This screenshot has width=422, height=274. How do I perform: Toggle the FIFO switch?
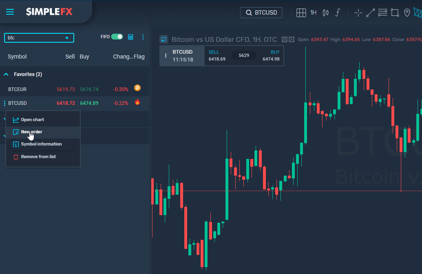[117, 37]
